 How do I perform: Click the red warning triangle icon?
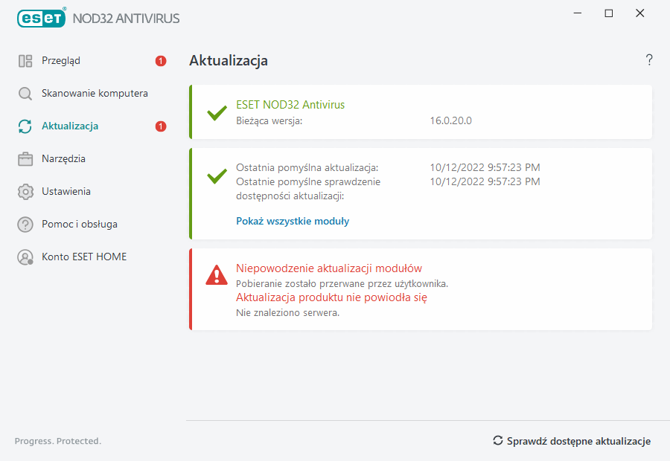(216, 277)
